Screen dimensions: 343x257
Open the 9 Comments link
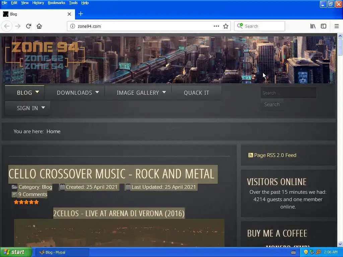[32, 194]
